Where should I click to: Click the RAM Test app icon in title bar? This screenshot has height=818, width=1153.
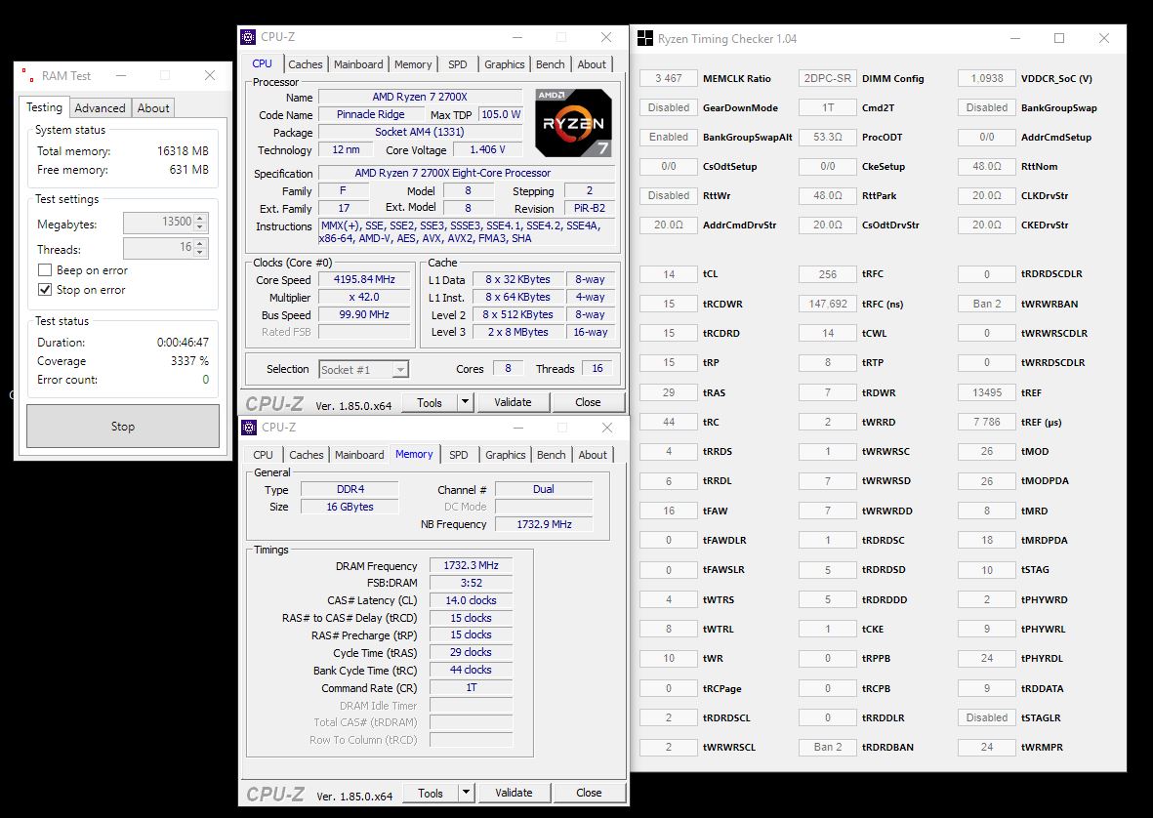tap(27, 75)
